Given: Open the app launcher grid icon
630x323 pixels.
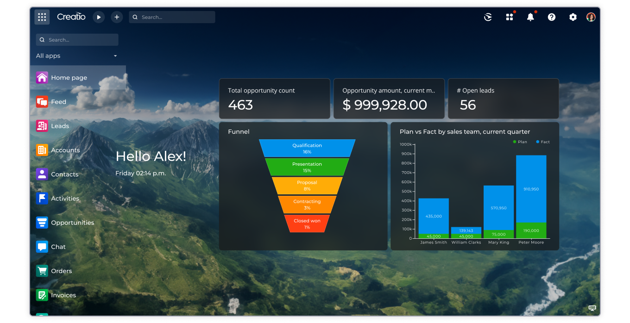Looking at the screenshot, I should [x=42, y=17].
